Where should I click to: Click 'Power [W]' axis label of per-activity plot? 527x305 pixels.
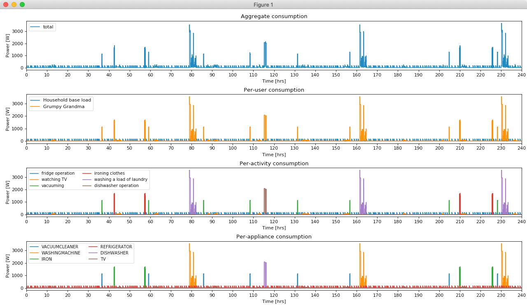tap(8, 192)
